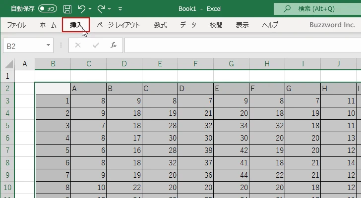Screen dimensions: 361x198
Task: Click cell I2 containing label G
Action: point(302,89)
